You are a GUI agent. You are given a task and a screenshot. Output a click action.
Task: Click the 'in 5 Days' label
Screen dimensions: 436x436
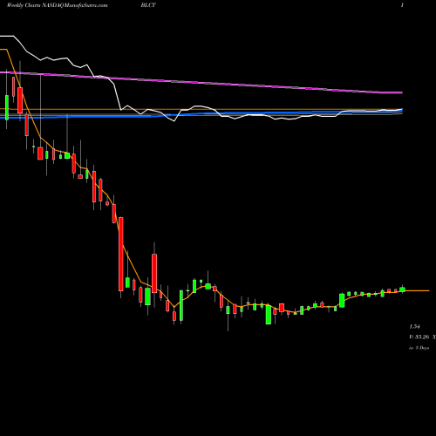click(419, 348)
